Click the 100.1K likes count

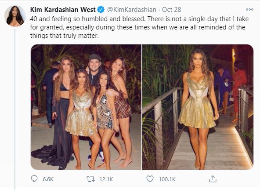pos(167,179)
